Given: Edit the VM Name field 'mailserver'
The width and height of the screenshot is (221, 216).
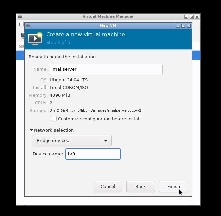Looking at the screenshot, I should pyautogui.click(x=106, y=69).
